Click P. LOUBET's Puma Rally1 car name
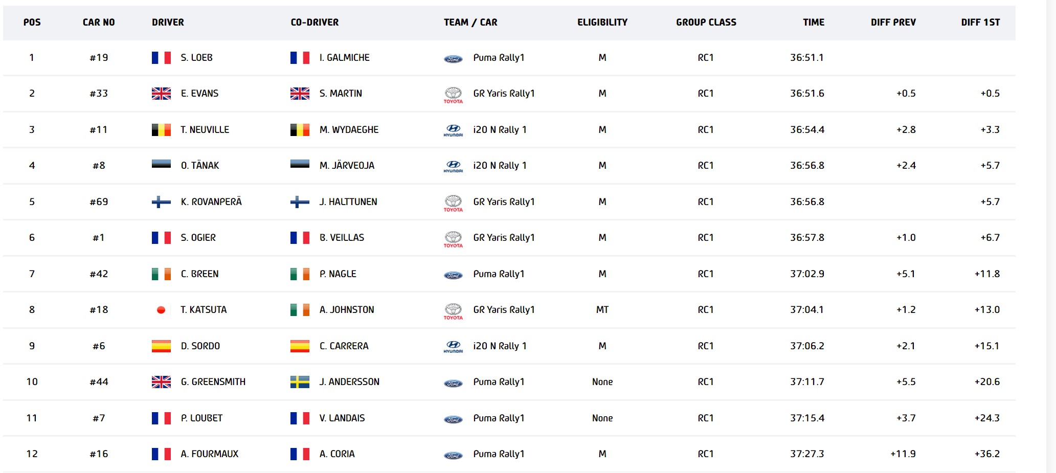The width and height of the screenshot is (1056, 473). click(x=499, y=418)
